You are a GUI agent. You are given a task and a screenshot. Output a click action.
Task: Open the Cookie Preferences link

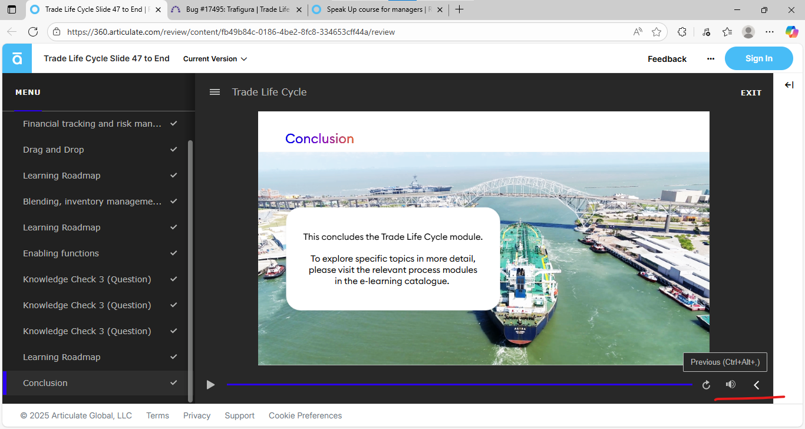coord(305,415)
